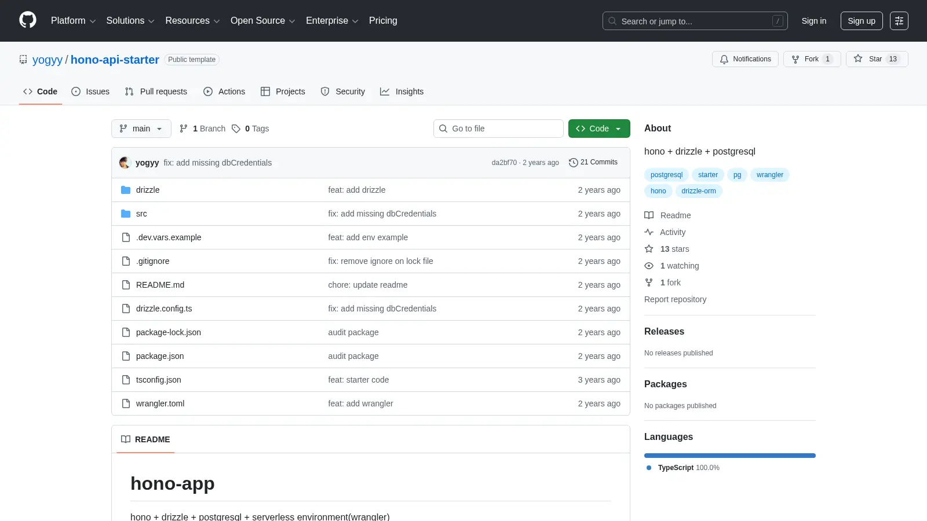
Task: Click the .gitignore file icon
Action: [x=126, y=261]
